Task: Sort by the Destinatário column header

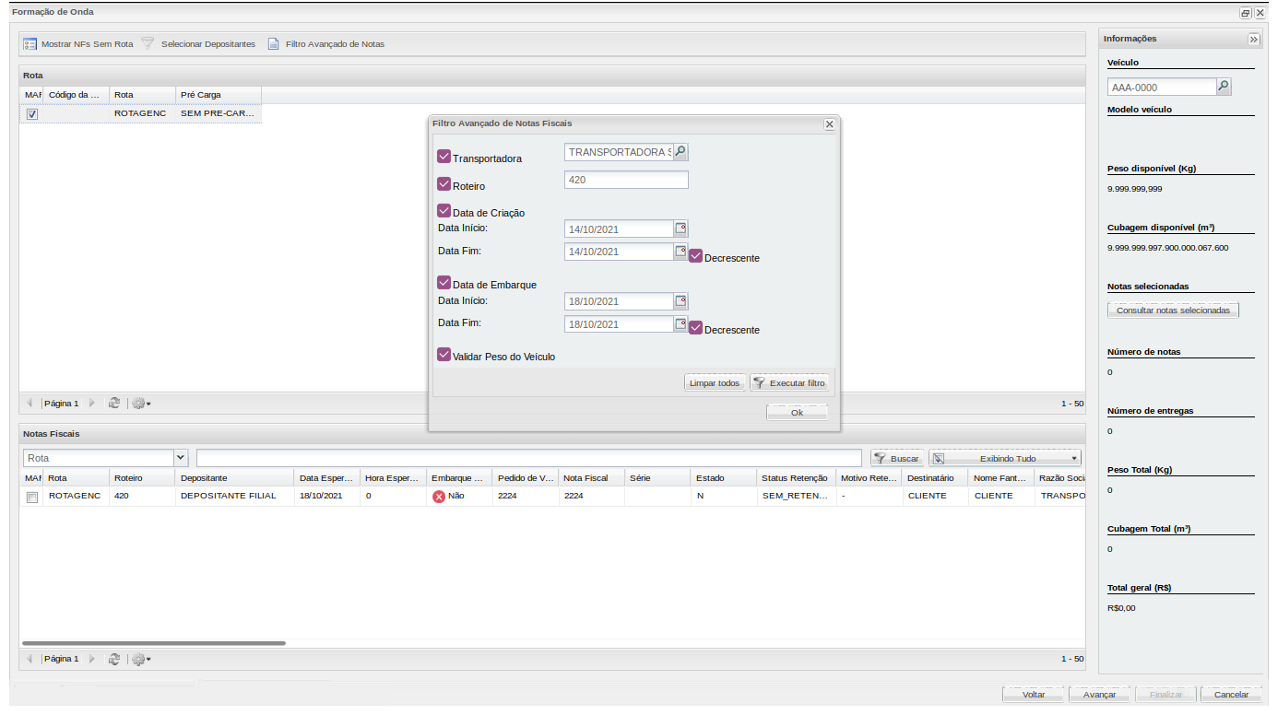Action: (935, 478)
